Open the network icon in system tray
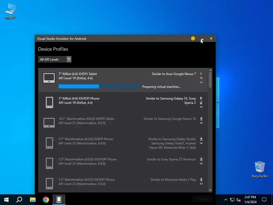This screenshot has height=205, width=273. [232, 200]
